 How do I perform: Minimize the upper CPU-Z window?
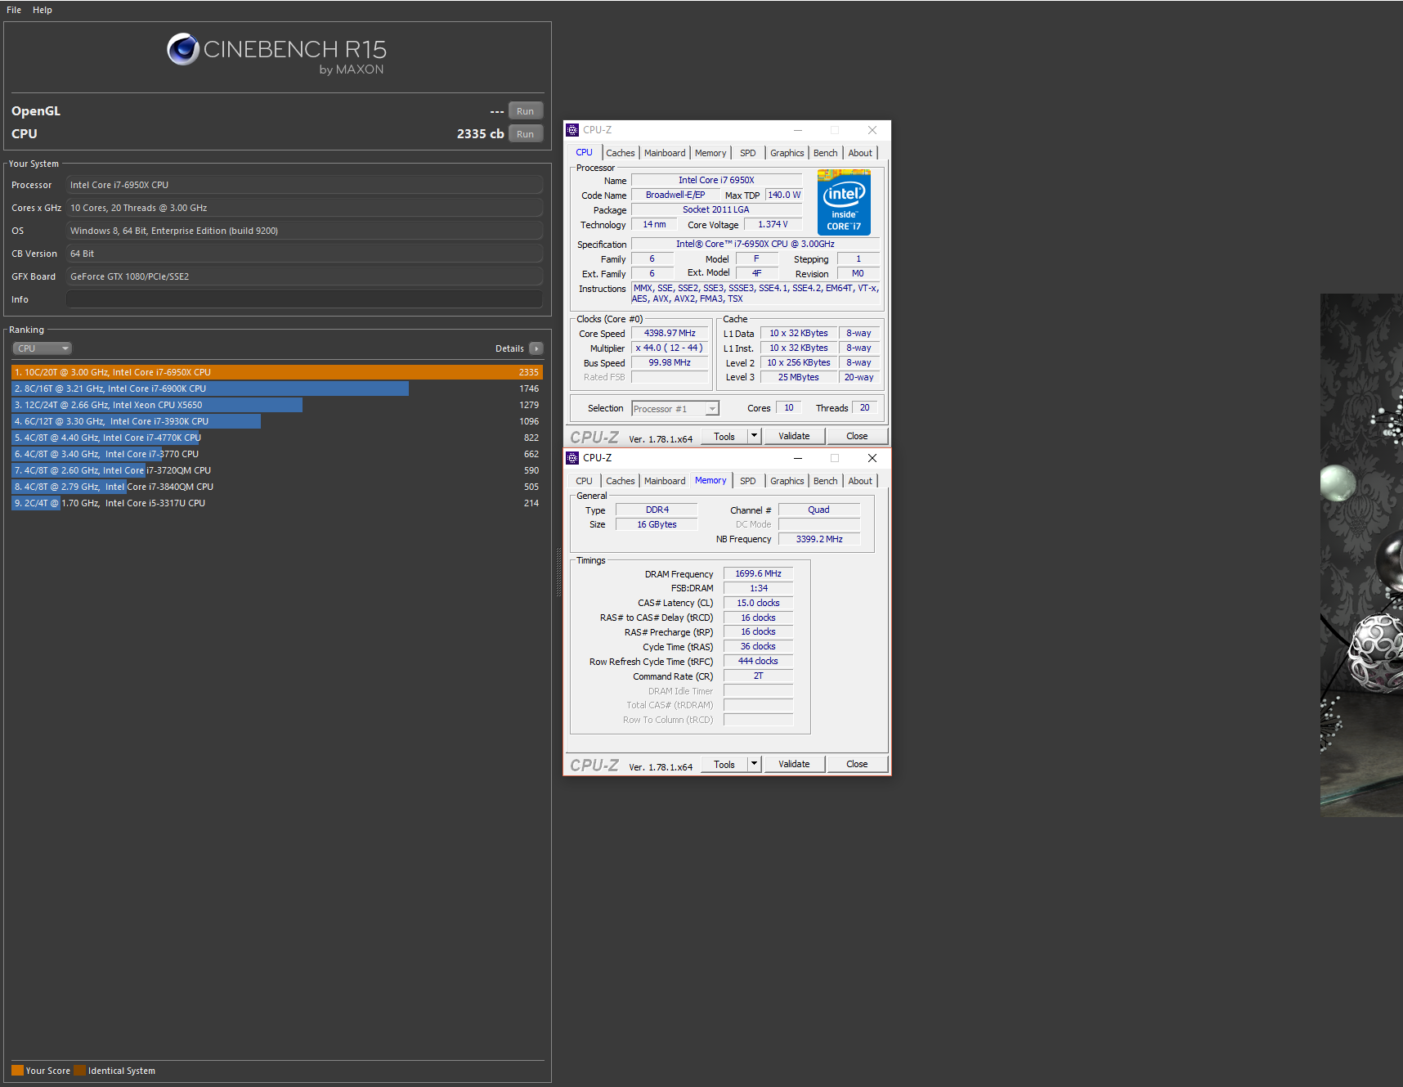click(x=798, y=130)
